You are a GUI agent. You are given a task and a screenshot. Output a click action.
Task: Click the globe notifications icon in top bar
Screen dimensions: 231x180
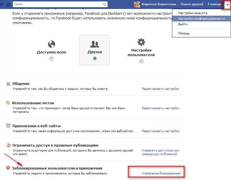tap(8, 5)
